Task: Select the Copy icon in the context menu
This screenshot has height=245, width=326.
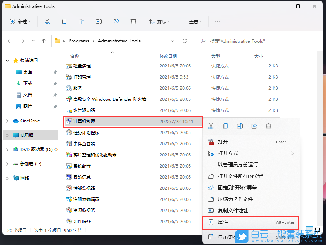Action: pyautogui.click(x=225, y=126)
